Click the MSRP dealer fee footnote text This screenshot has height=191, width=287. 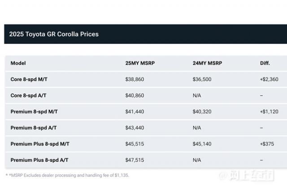(67, 175)
